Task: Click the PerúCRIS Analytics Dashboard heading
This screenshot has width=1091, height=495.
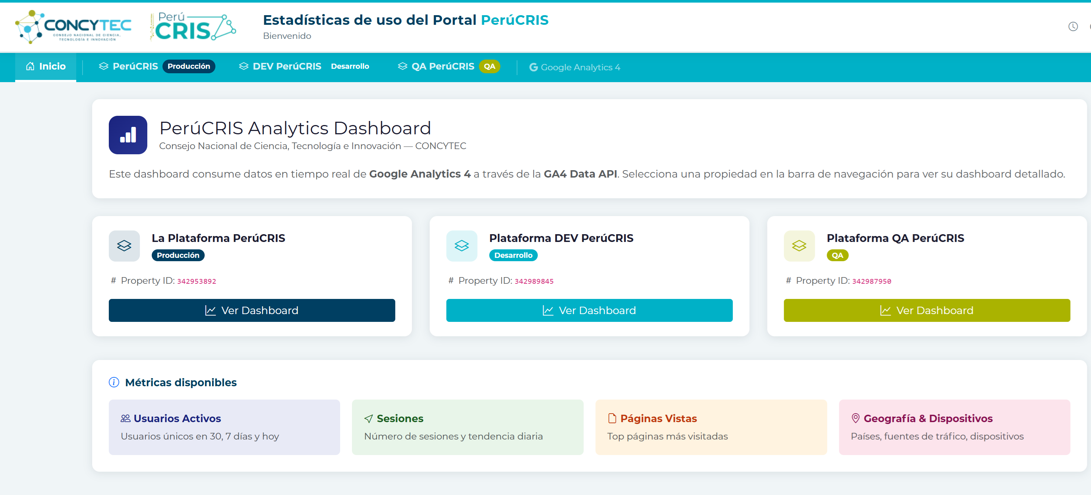Action: tap(295, 128)
